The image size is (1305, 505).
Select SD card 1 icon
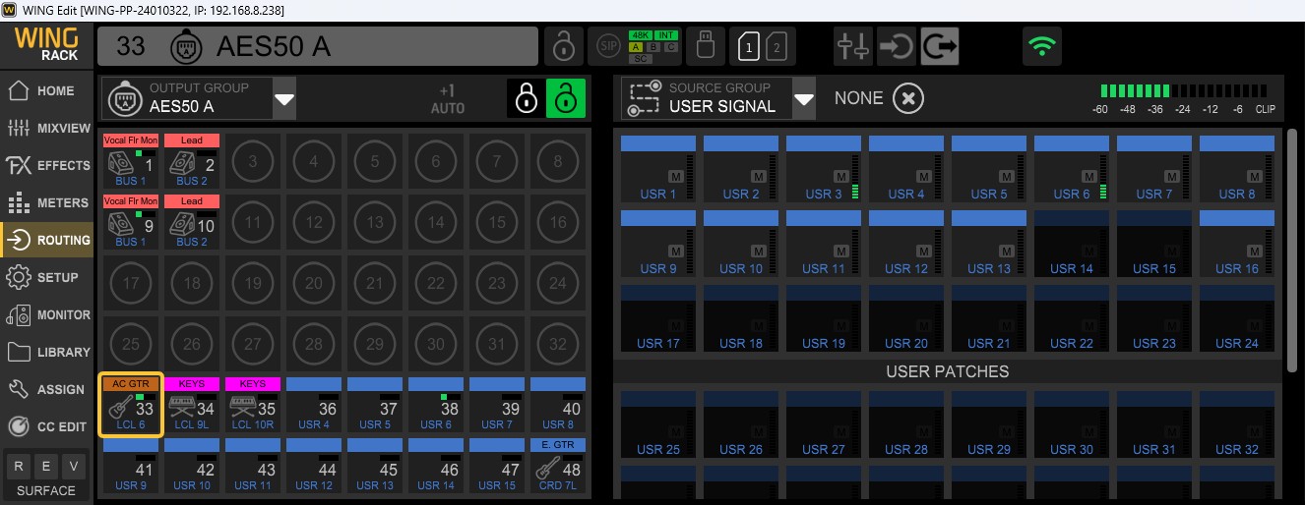[750, 46]
